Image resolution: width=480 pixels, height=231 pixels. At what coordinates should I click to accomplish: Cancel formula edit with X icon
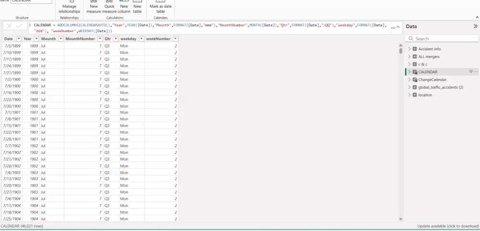click(x=9, y=26)
